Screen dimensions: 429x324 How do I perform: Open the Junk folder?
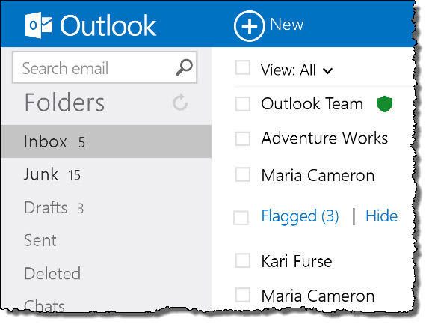point(106,174)
